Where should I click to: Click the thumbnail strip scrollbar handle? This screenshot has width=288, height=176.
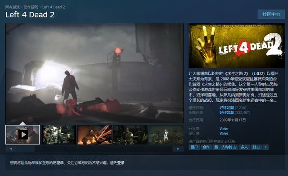point(26,149)
